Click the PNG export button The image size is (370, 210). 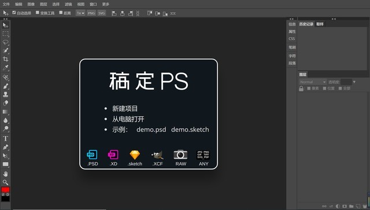click(91, 13)
